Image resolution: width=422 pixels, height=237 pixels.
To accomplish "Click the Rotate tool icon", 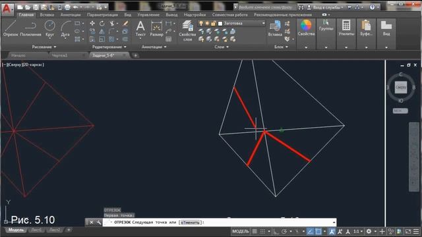I will tap(102, 24).
